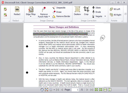Click the actual size green icon
The height and width of the screenshot is (93, 128).
click(x=101, y=90)
